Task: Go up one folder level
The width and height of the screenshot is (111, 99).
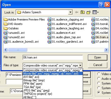Action: pos(82,12)
